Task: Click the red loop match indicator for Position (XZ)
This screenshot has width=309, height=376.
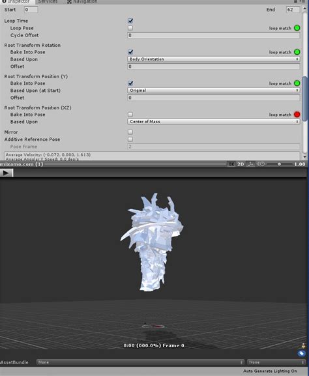Action: coord(297,115)
